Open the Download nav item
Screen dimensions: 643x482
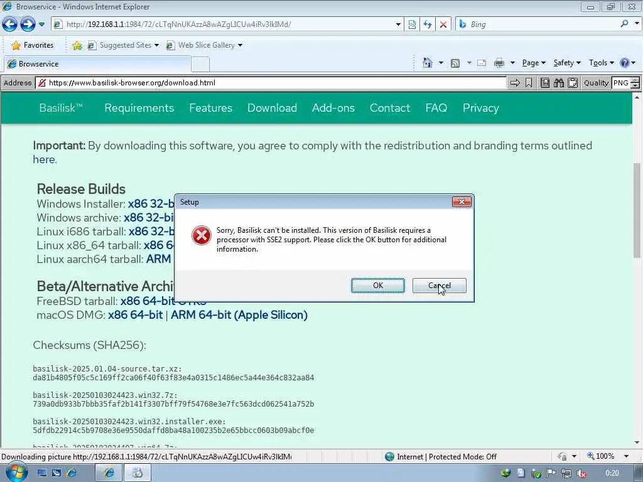272,108
